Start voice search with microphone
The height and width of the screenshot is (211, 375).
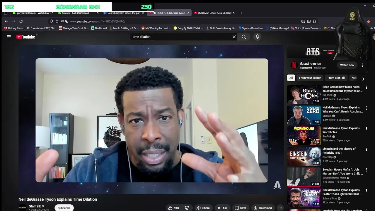click(x=257, y=37)
